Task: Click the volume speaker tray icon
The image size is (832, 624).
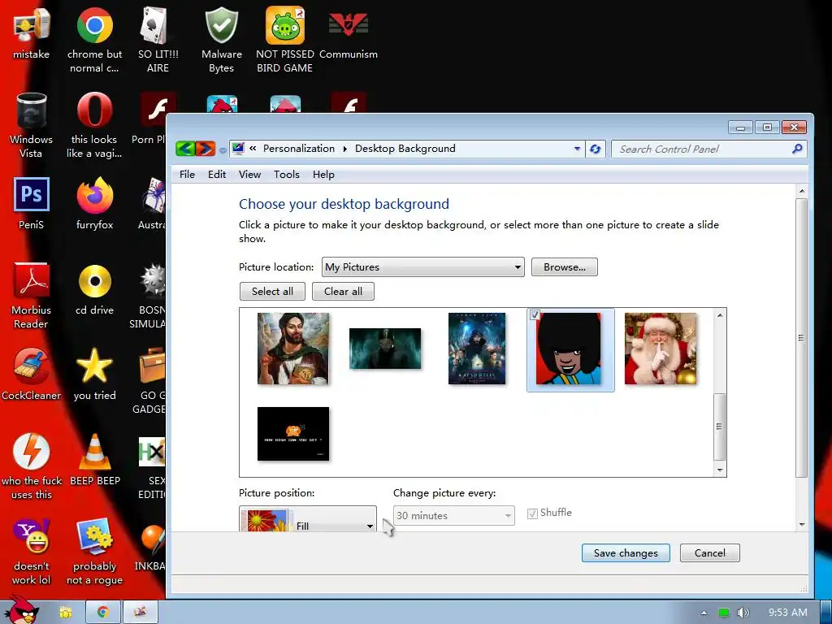Action: tap(743, 613)
